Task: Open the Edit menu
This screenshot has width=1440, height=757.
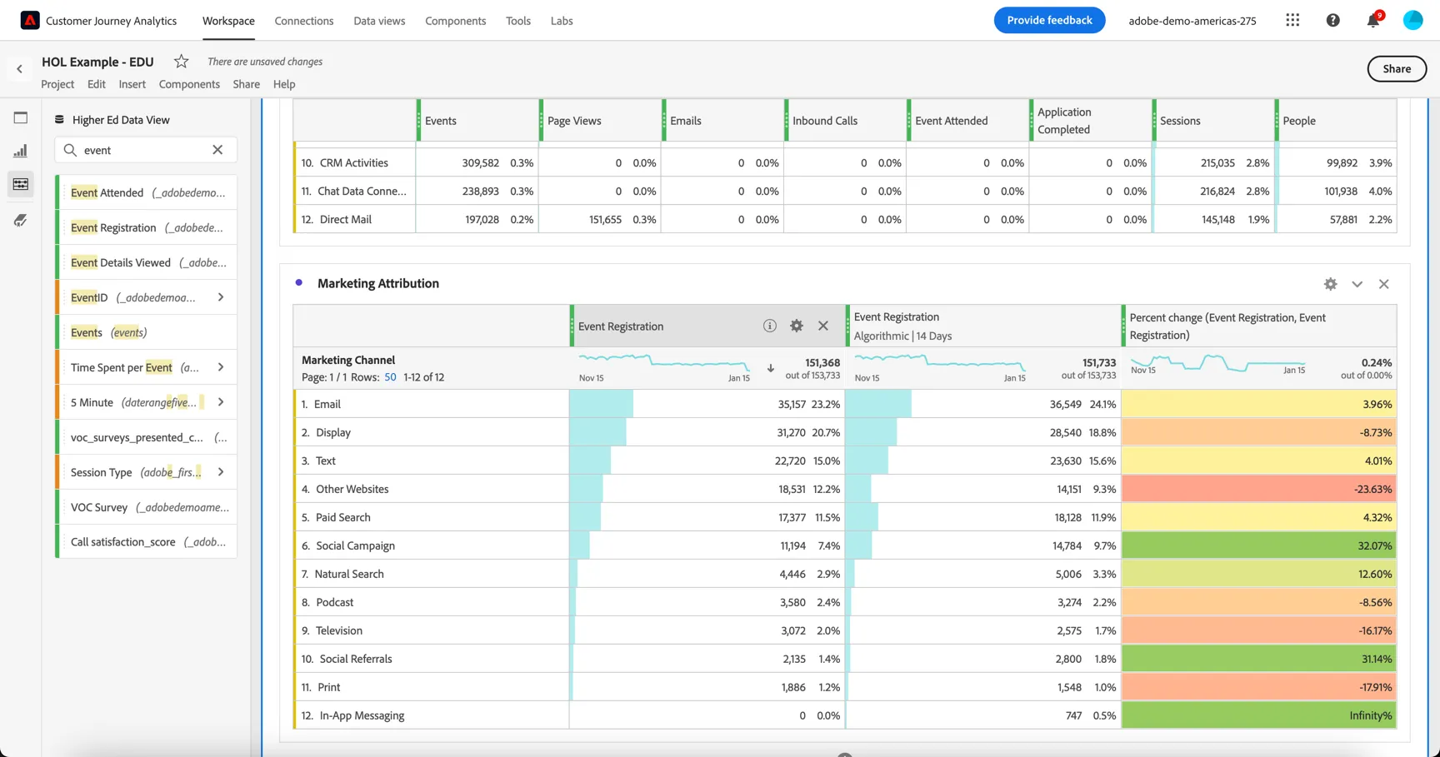Action: coord(97,84)
